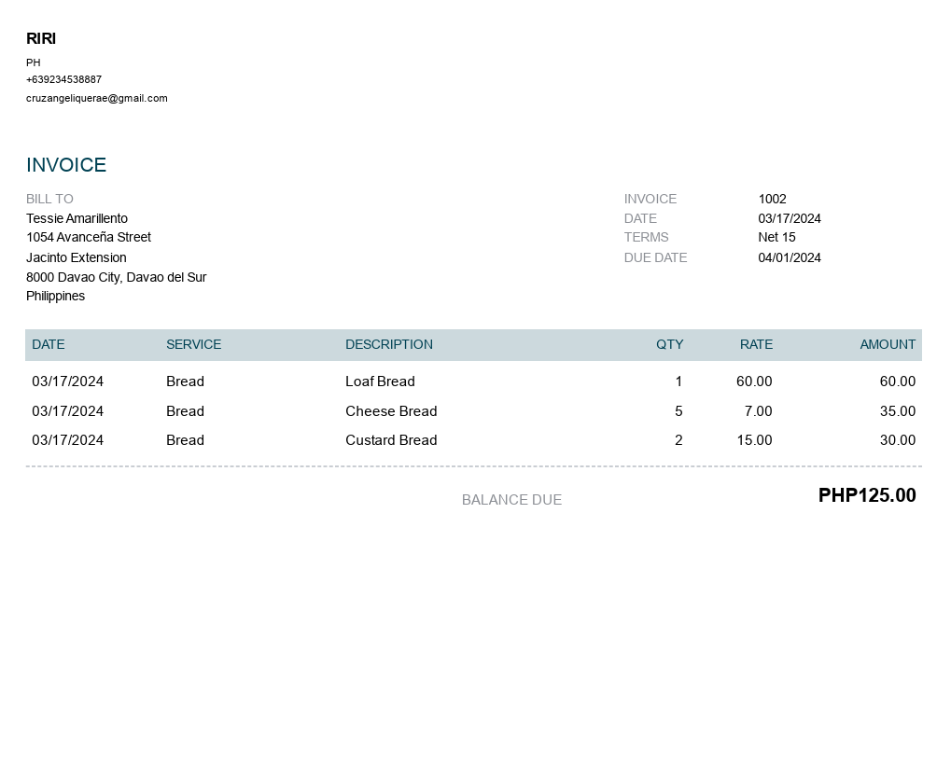The image size is (937, 763).
Task: Select the Cheese Bread description
Action: pos(391,410)
